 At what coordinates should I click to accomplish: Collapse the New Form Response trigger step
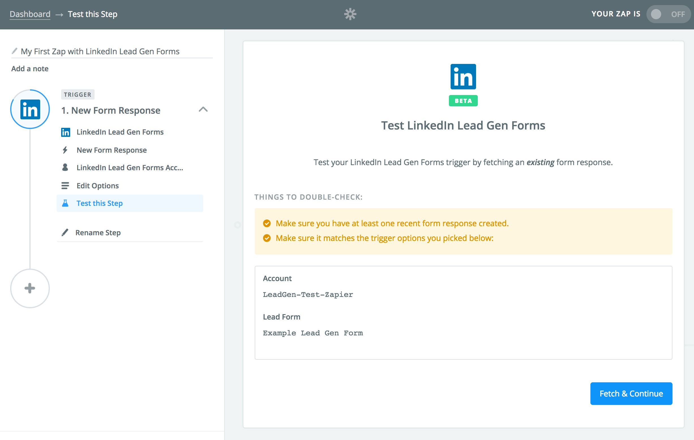point(203,109)
